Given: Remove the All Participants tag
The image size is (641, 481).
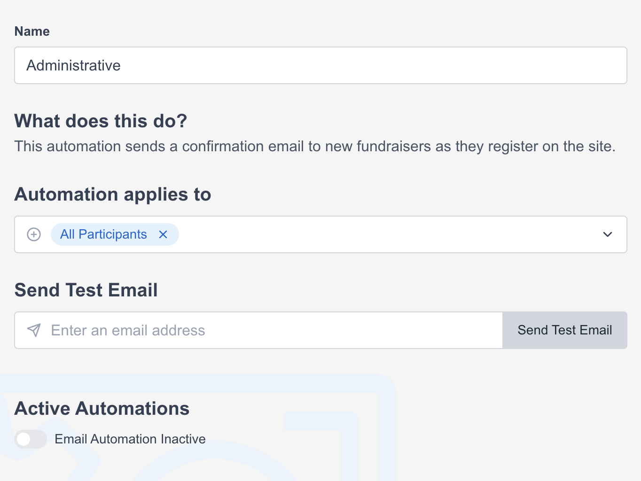Looking at the screenshot, I should pyautogui.click(x=163, y=234).
